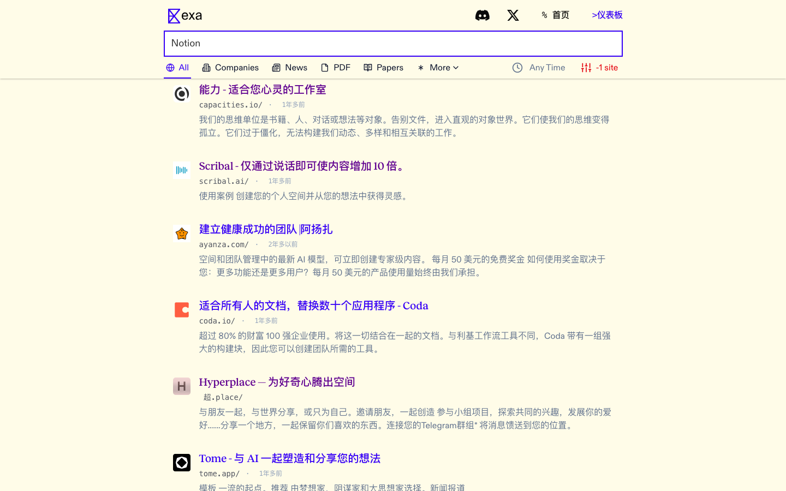This screenshot has height=491, width=786.
Task: Switch to the Companies results tab
Action: (230, 67)
